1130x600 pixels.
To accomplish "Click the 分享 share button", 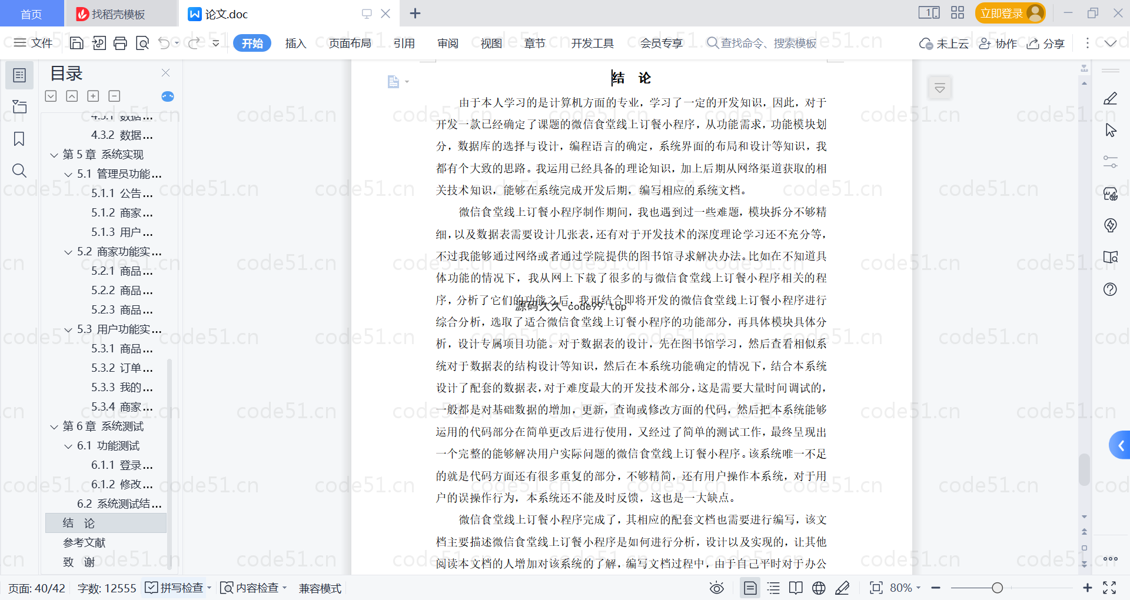I will pos(1046,44).
